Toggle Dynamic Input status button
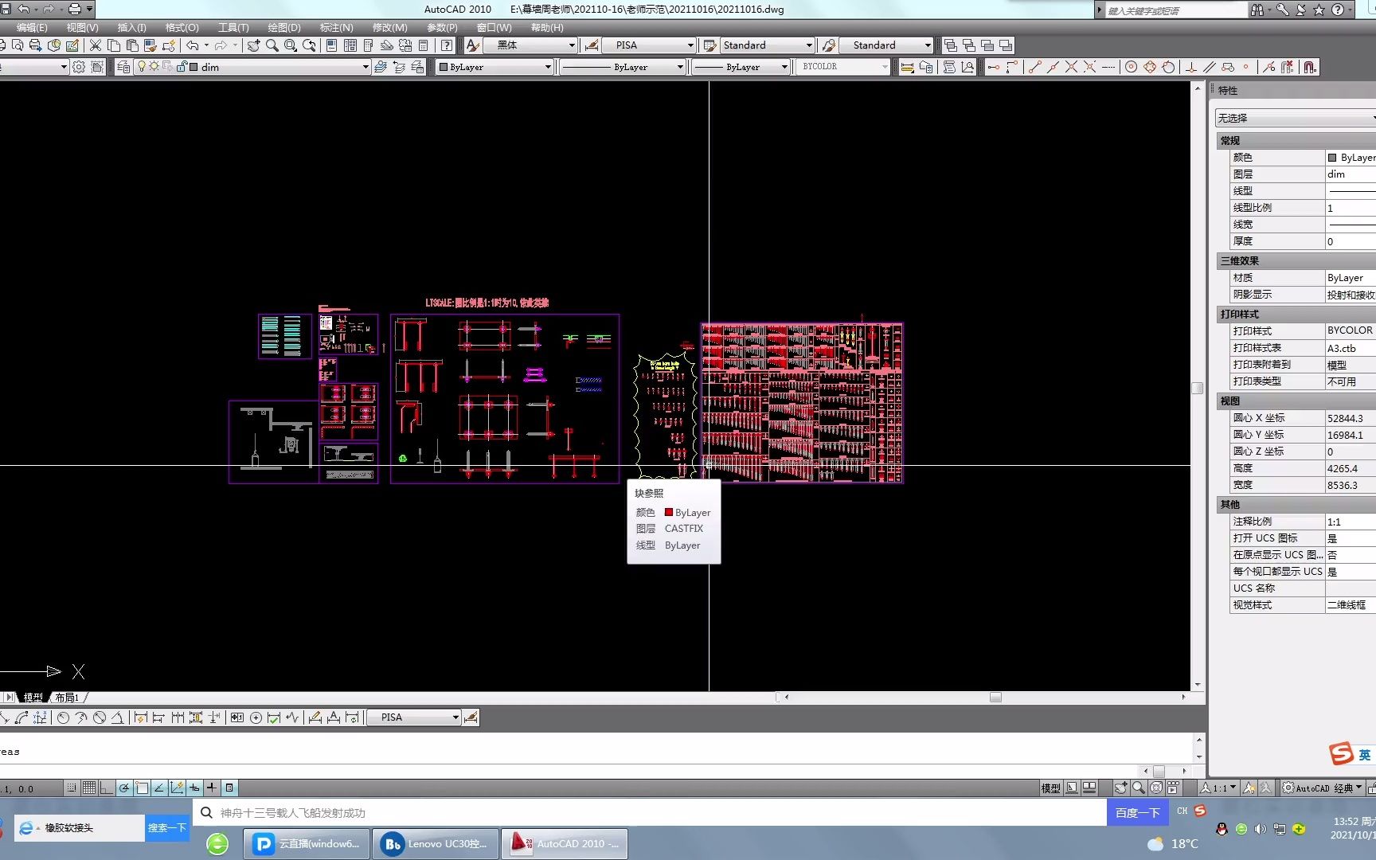Screen dimensions: 1376x860 [194, 788]
